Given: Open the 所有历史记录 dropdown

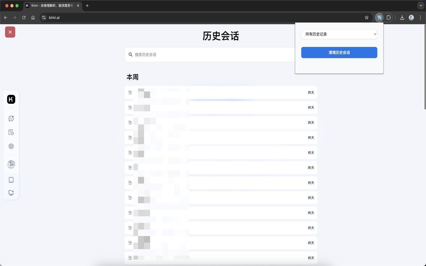Looking at the screenshot, I should 339,34.
